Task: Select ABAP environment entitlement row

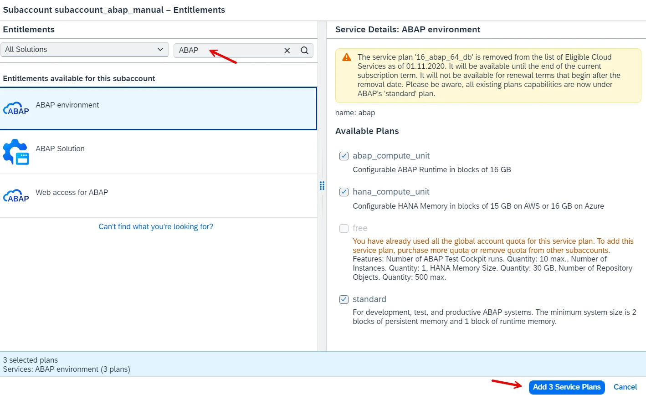Action: (159, 108)
